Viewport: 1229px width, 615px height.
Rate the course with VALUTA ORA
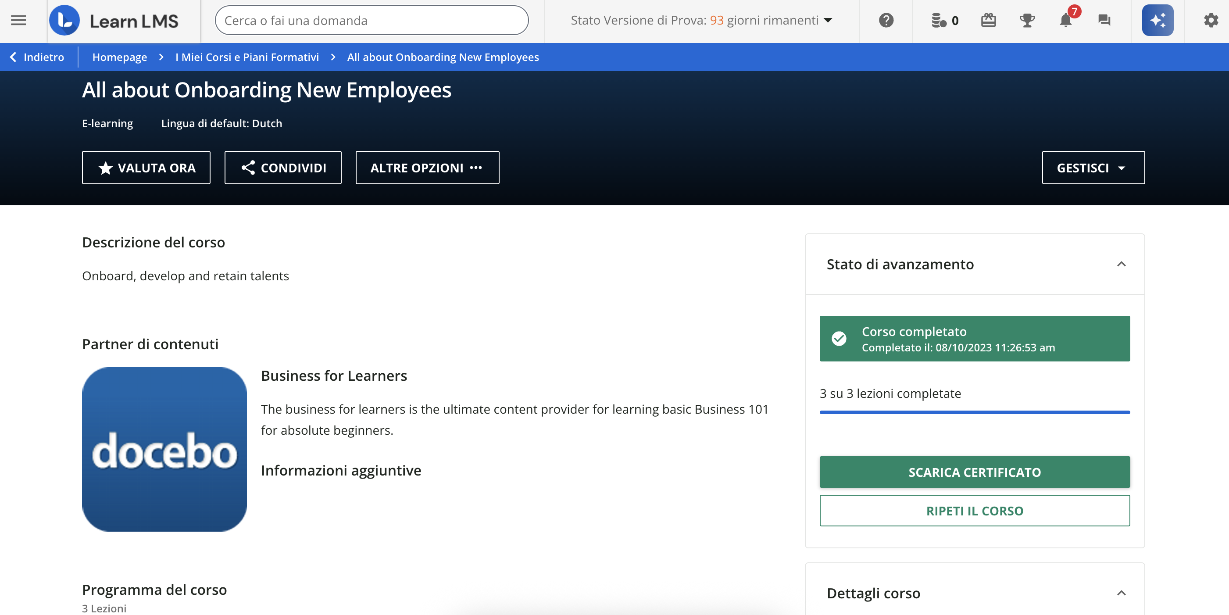coord(146,168)
